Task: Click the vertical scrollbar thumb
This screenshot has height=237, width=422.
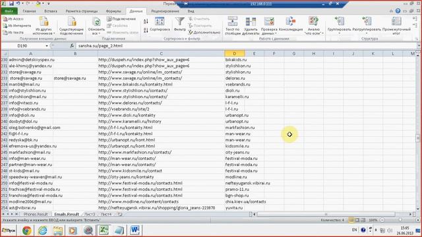Action: tap(418, 138)
